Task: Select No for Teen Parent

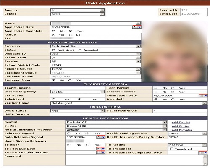Action: coord(156,88)
